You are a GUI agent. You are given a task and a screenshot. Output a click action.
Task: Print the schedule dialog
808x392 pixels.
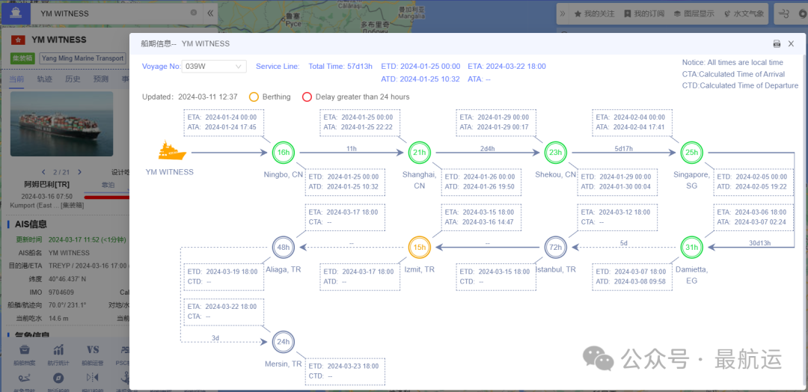coord(777,44)
